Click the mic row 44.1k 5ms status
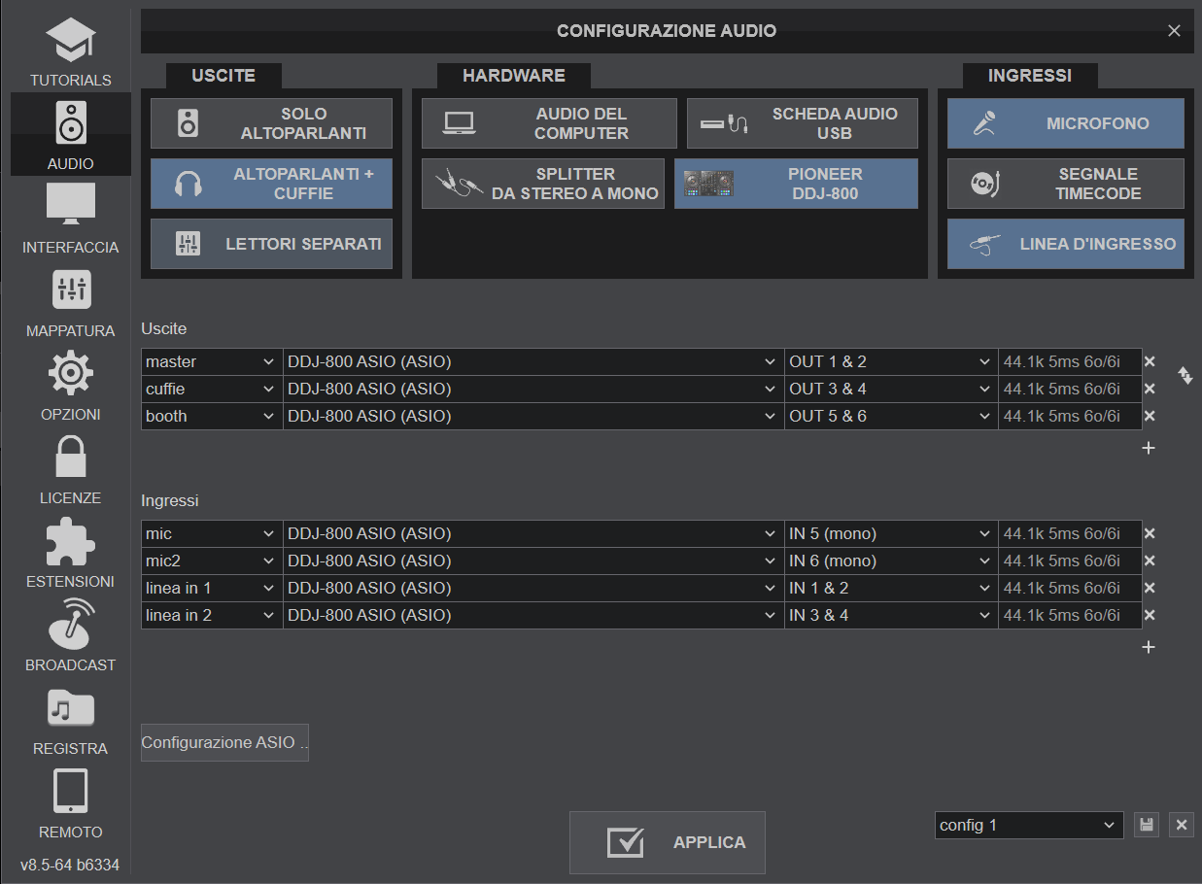The width and height of the screenshot is (1202, 884). pyautogui.click(x=1070, y=533)
